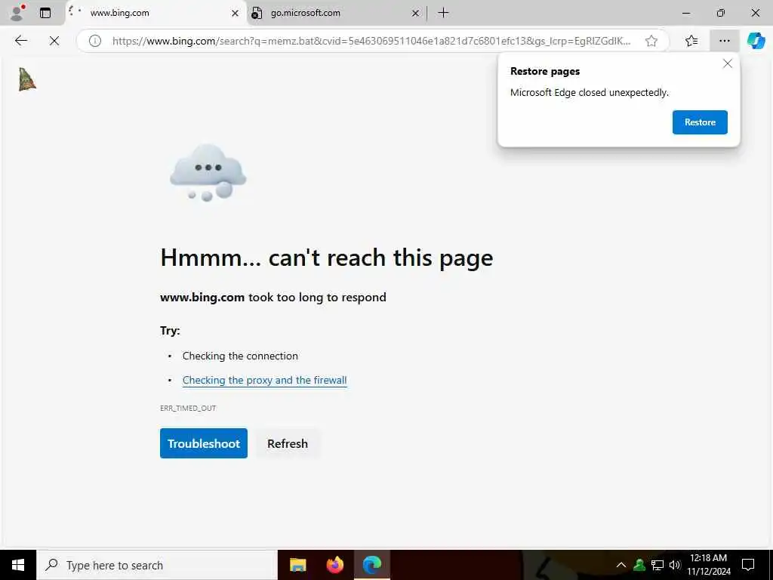Open a new tab with plus button
Screen dimensions: 773x580
[443, 13]
